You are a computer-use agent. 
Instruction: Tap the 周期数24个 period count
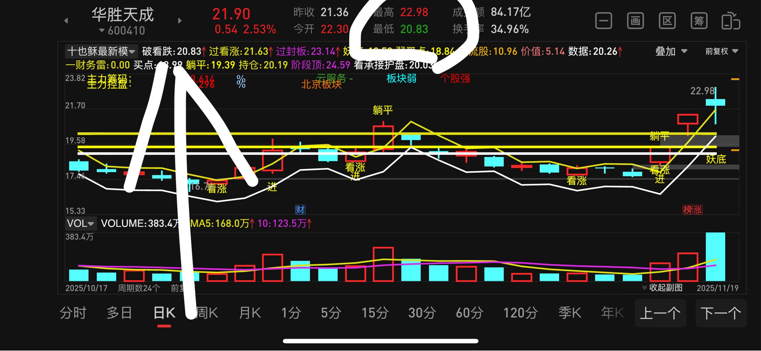[139, 288]
